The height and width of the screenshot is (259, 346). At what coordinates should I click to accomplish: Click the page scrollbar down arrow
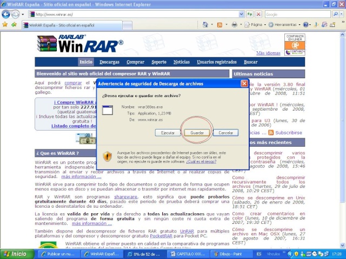[342, 245]
